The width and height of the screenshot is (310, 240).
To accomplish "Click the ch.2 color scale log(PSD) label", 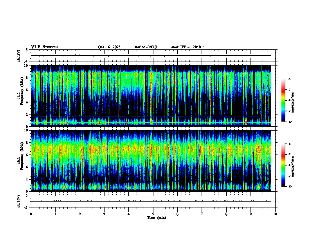I will 293,167.
